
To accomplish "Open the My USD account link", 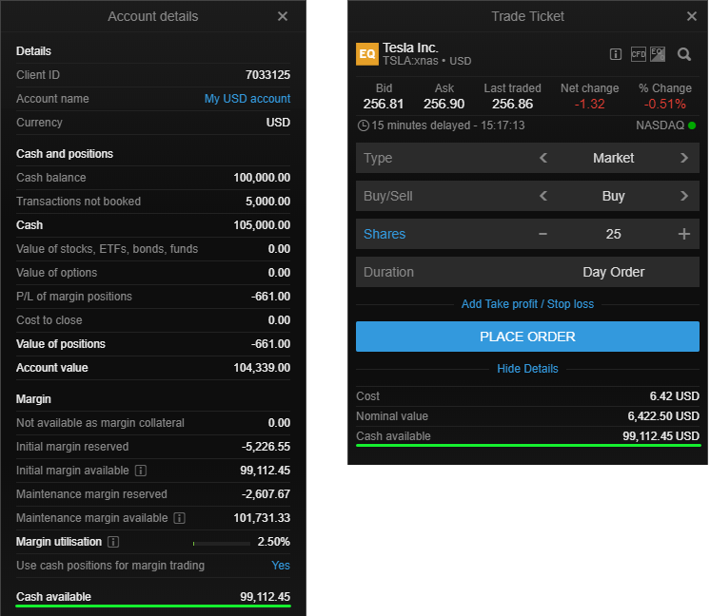I will pos(247,99).
